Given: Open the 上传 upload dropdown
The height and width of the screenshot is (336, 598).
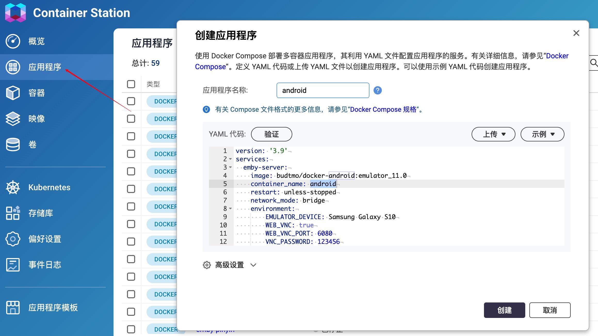Looking at the screenshot, I should coord(493,134).
